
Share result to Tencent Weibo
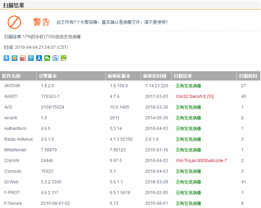(x=31, y=58)
